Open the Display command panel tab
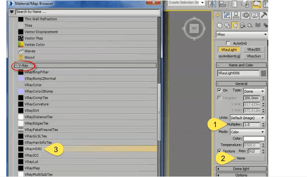The height and width of the screenshot is (177, 307). (x=255, y=15)
